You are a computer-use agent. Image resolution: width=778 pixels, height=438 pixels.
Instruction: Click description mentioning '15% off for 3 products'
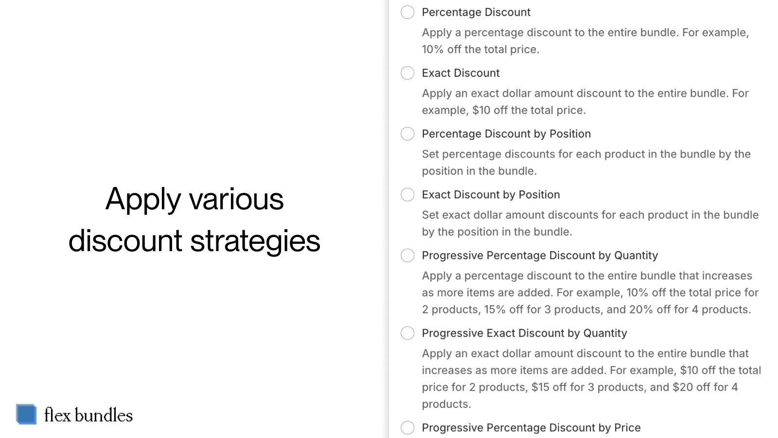pyautogui.click(x=590, y=292)
